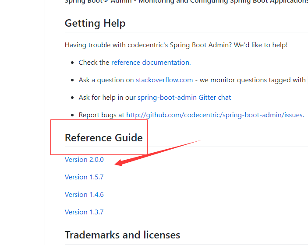Click the bullet dot before 'Report bugs at'

[72, 115]
